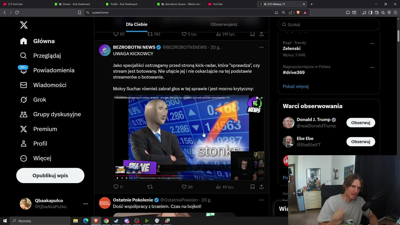Expand the Więcej menu
400x225 pixels.
click(x=35, y=158)
